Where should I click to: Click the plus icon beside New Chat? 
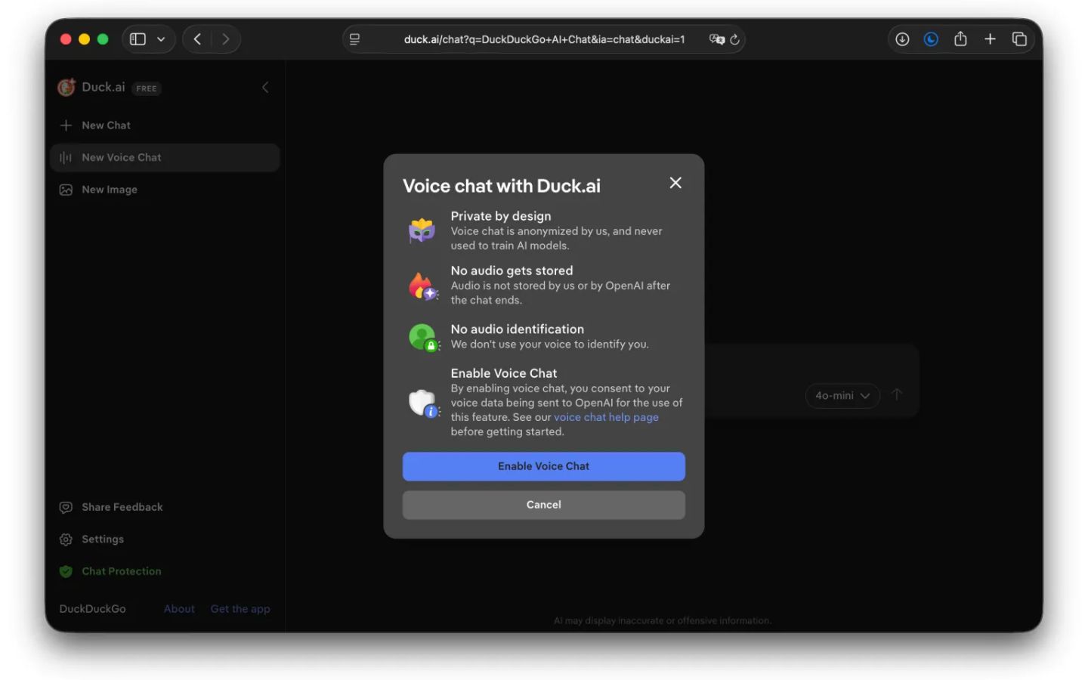tap(66, 125)
